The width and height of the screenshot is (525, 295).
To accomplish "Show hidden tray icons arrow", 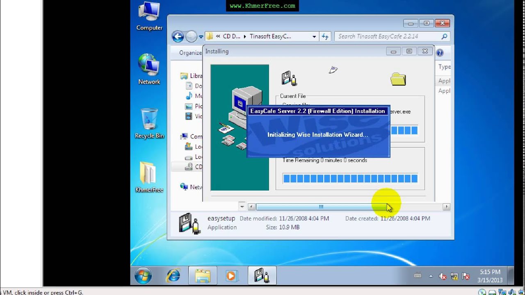I will tap(431, 276).
